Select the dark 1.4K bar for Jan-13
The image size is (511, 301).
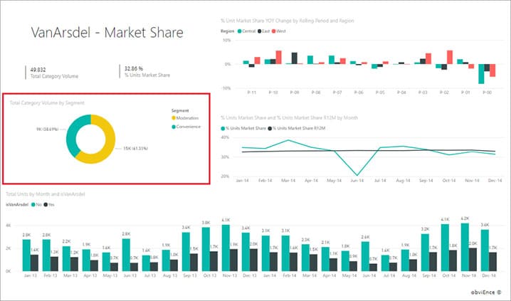[34, 263]
